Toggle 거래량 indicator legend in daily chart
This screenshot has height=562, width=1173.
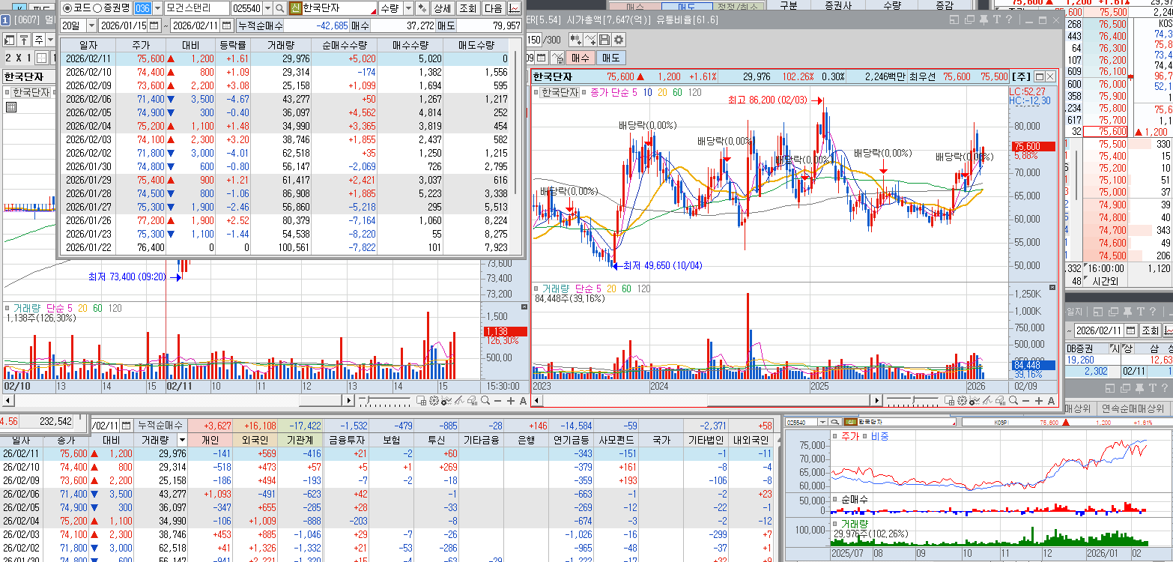pos(557,288)
